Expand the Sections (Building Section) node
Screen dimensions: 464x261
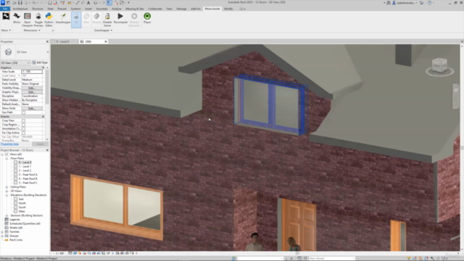click(x=7, y=216)
